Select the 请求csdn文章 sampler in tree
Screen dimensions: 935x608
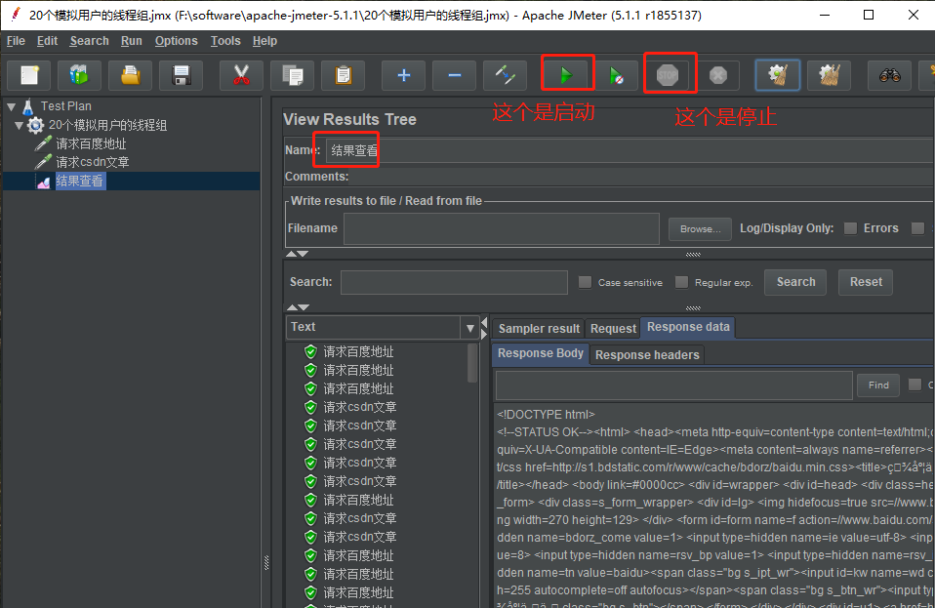pyautogui.click(x=93, y=162)
